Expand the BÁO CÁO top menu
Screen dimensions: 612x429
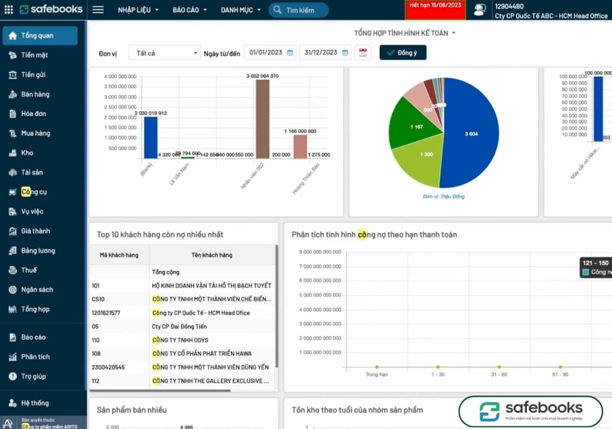[x=189, y=10]
